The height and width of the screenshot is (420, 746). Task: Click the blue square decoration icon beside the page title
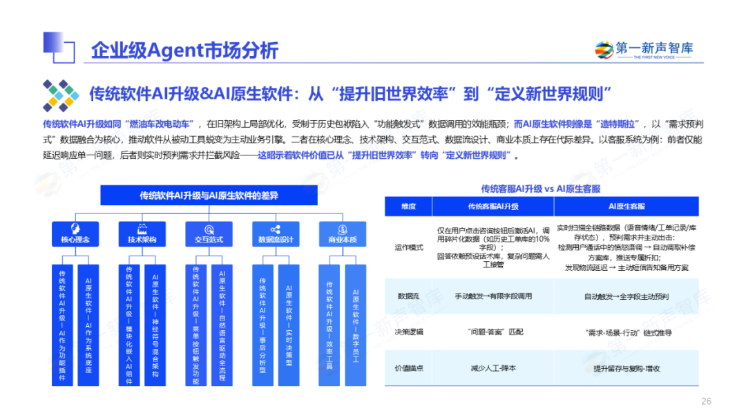pos(59,47)
